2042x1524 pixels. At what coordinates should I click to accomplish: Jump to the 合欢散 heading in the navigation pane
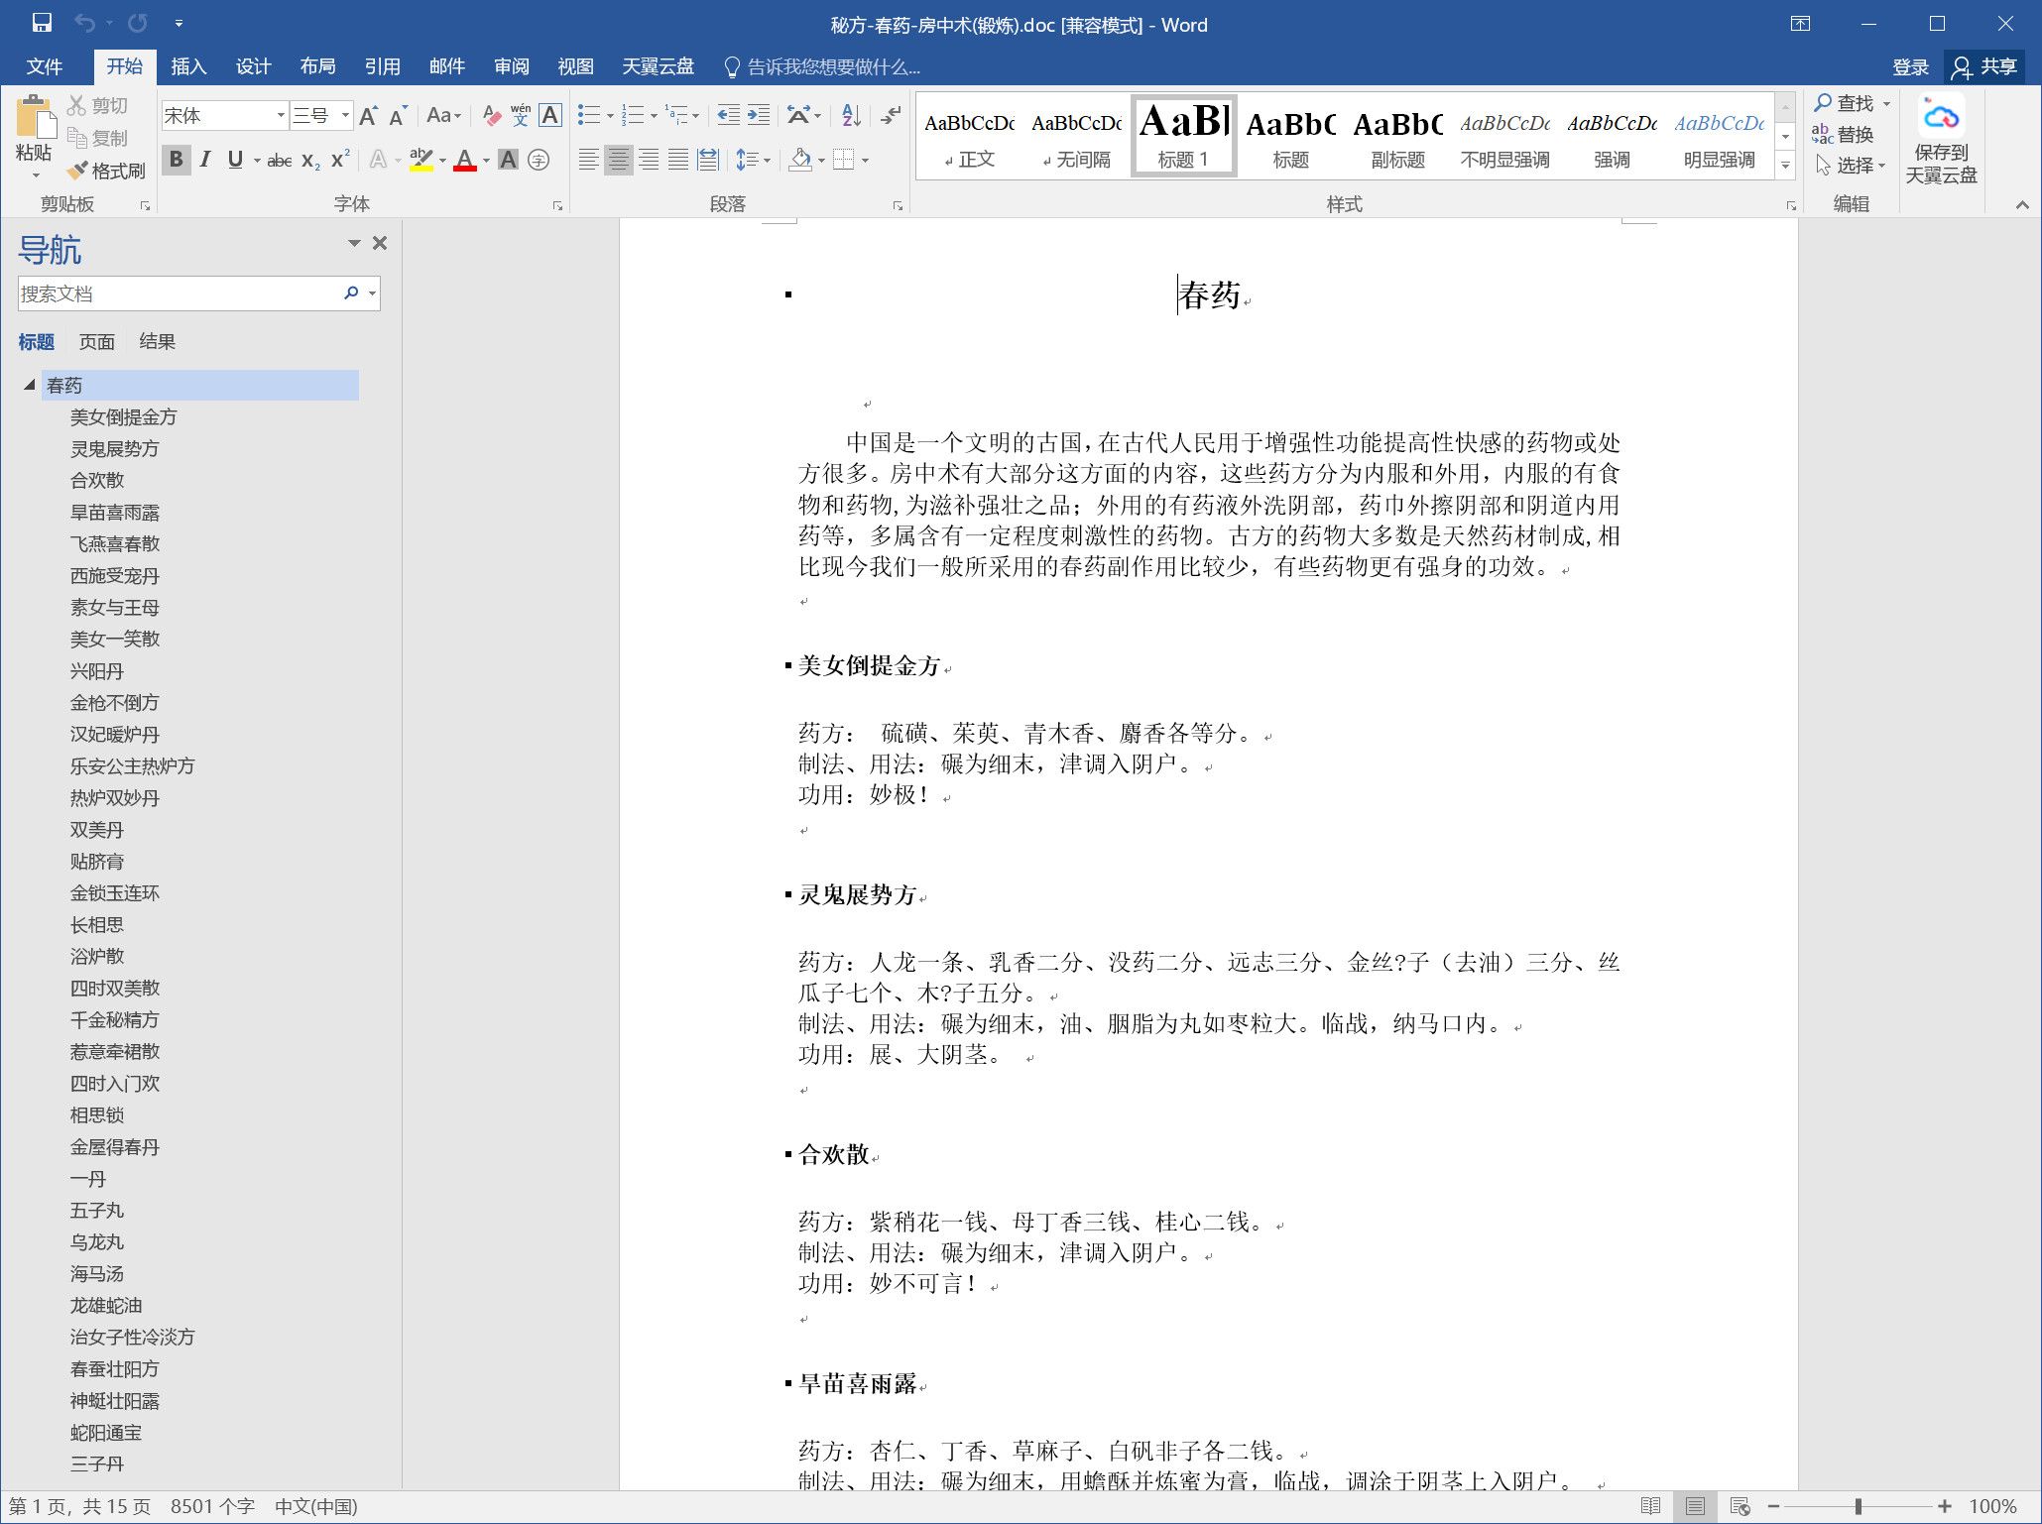97,480
